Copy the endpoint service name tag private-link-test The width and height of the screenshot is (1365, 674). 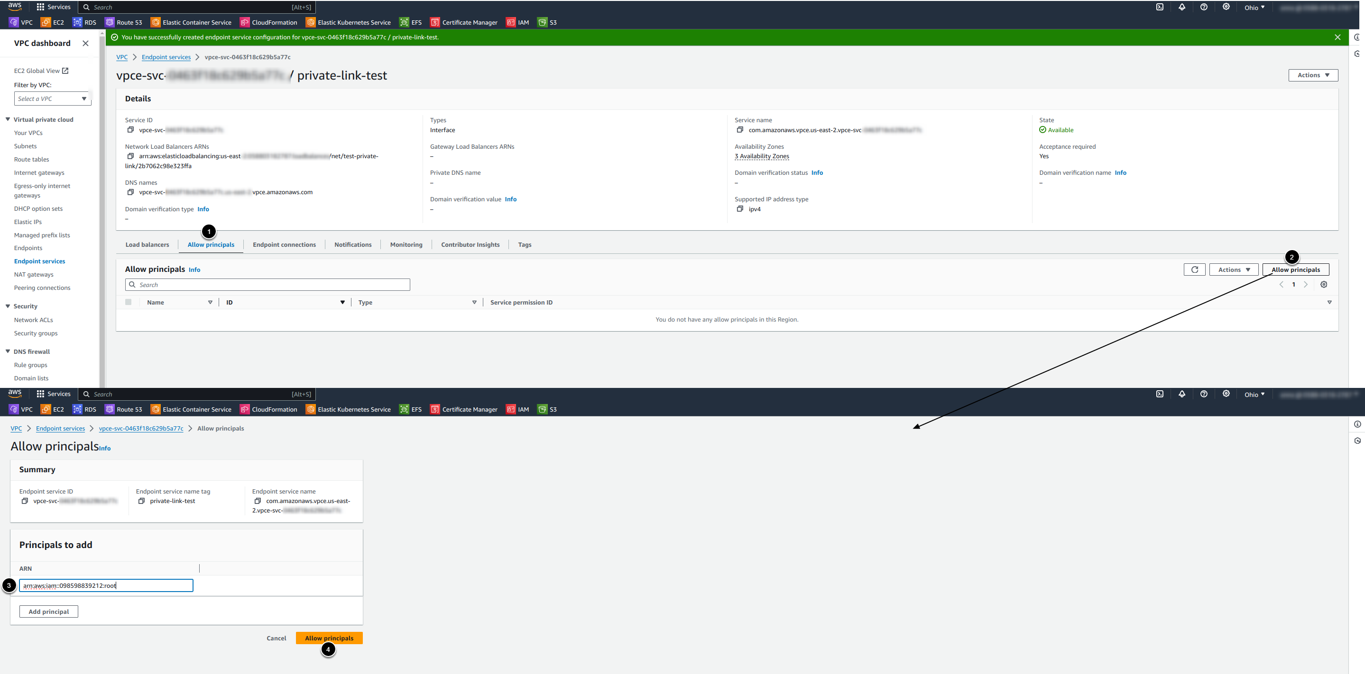tap(141, 501)
